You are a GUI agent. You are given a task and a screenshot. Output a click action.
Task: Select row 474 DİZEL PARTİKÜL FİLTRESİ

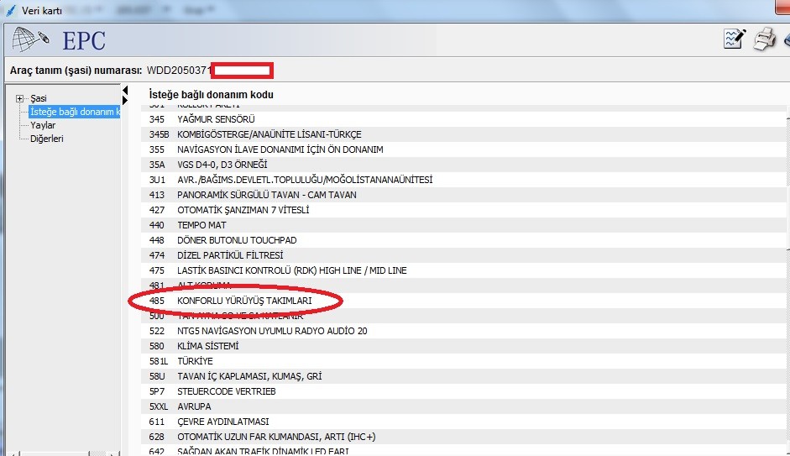click(463, 255)
